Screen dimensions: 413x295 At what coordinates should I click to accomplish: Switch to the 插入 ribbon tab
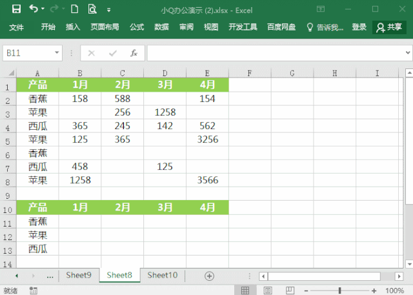[73, 27]
